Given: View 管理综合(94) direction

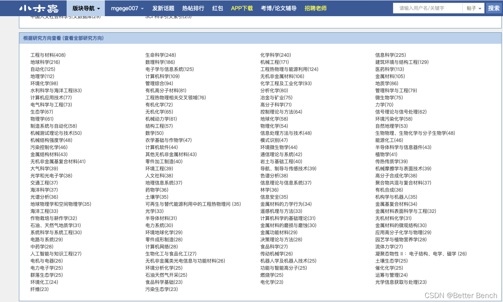Looking at the screenshot, I should pos(159,84).
